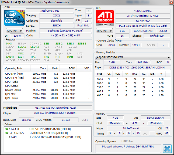Click the GDDR3 SDRAM memory type field
The height and width of the screenshot is (155, 174).
(143, 31)
